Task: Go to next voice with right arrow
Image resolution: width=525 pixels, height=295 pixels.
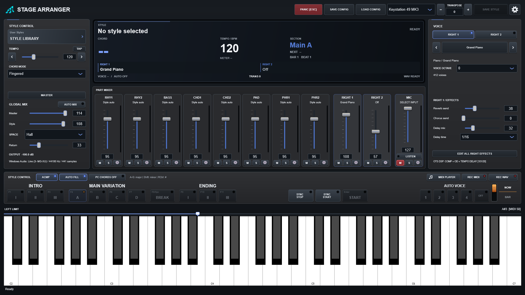Action: [x=513, y=48]
